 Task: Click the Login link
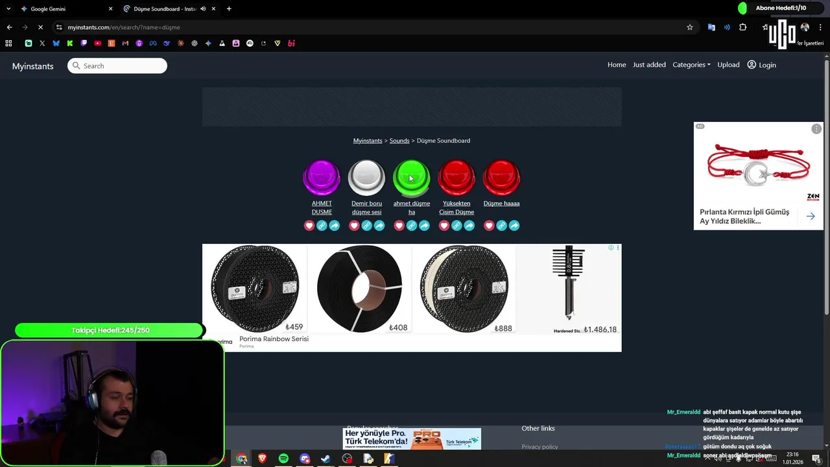tap(762, 65)
